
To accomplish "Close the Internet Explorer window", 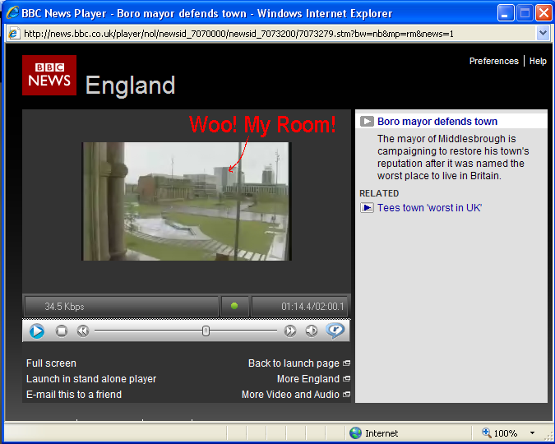I will click(543, 13).
